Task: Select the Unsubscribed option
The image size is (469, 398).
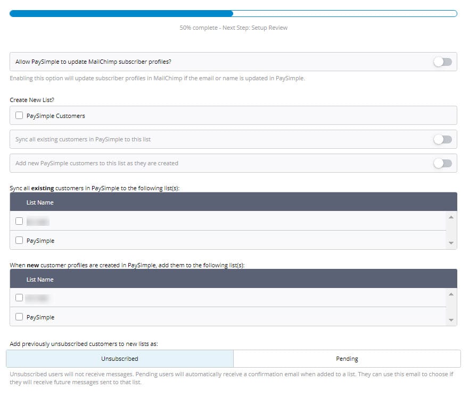Action: [120, 359]
